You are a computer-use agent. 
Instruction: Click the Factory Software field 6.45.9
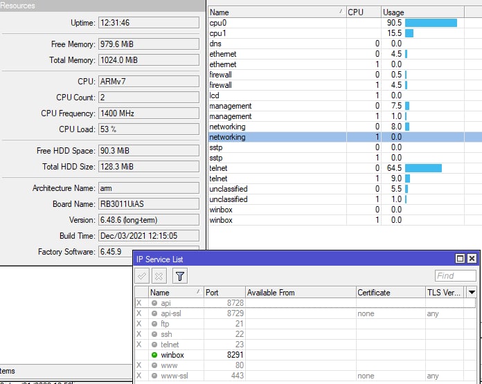click(x=116, y=252)
